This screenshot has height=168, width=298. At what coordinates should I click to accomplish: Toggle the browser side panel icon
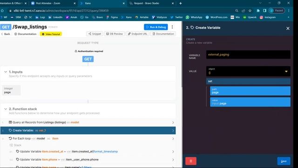click(264, 11)
